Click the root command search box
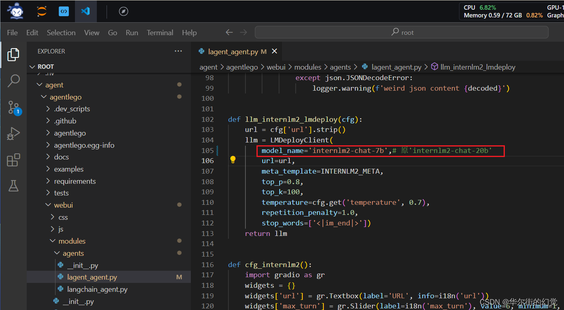This screenshot has width=564, height=310. click(402, 32)
